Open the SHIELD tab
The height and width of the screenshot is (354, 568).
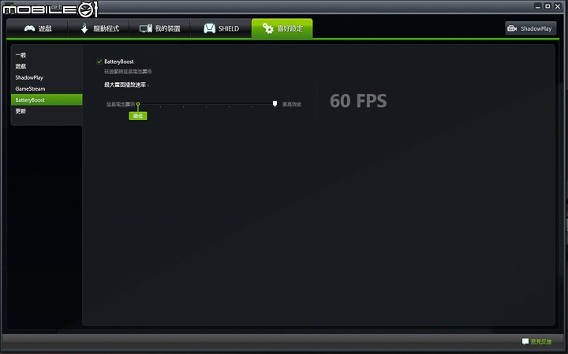pos(221,28)
